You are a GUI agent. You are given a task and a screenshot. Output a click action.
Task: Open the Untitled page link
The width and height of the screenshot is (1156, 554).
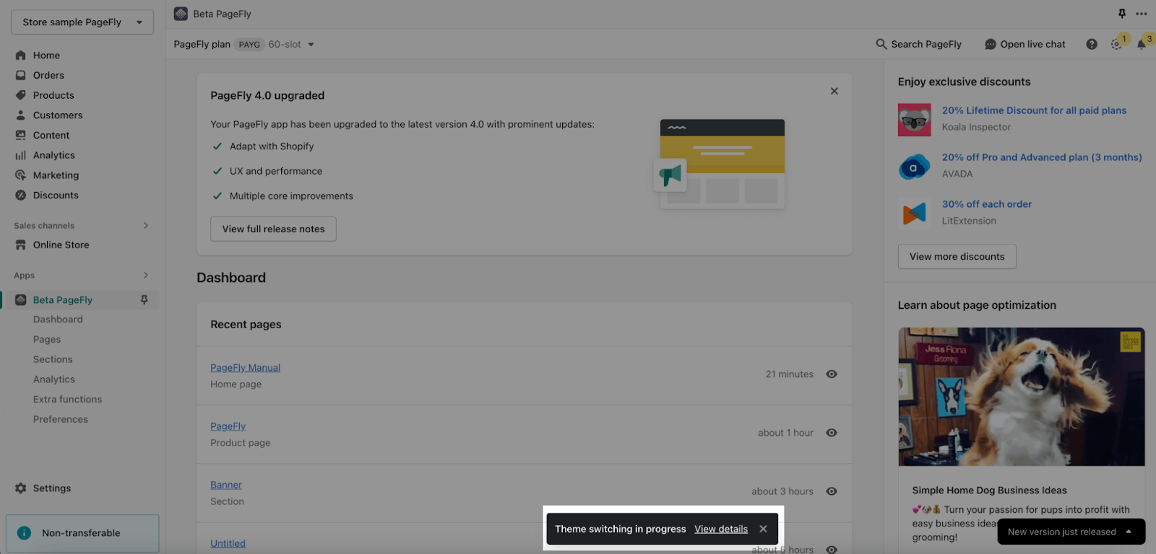point(228,544)
